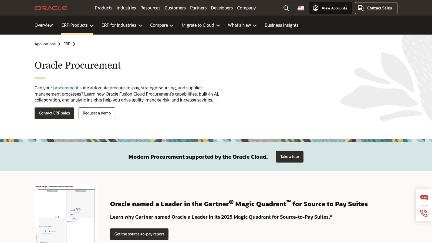Click the phone call icon

pos(424,213)
